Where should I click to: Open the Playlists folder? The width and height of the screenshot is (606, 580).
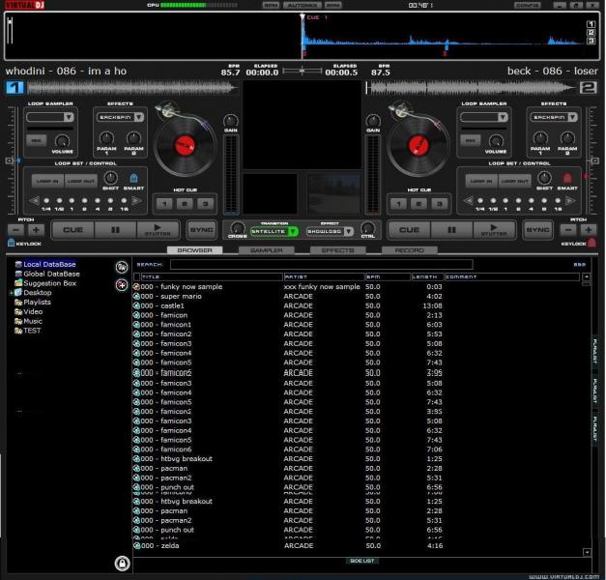[x=37, y=302]
